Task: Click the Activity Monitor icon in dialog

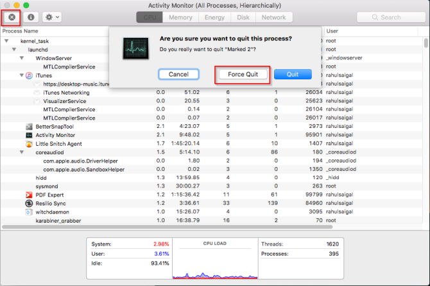Action: (136, 49)
